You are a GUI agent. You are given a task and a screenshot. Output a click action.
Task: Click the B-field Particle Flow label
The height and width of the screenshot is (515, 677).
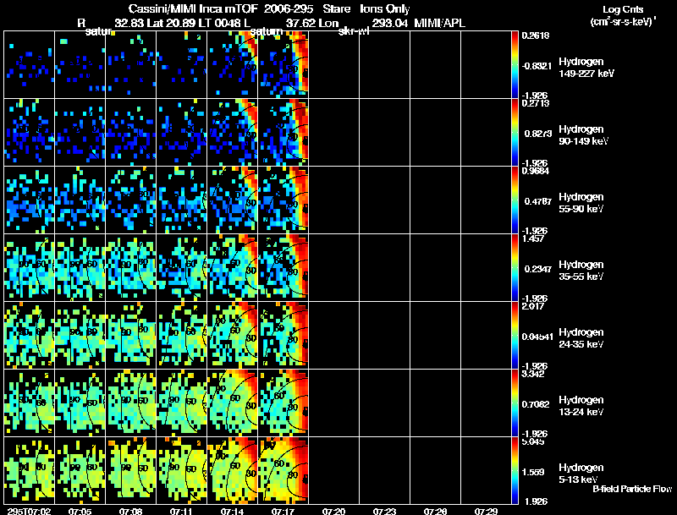point(631,489)
